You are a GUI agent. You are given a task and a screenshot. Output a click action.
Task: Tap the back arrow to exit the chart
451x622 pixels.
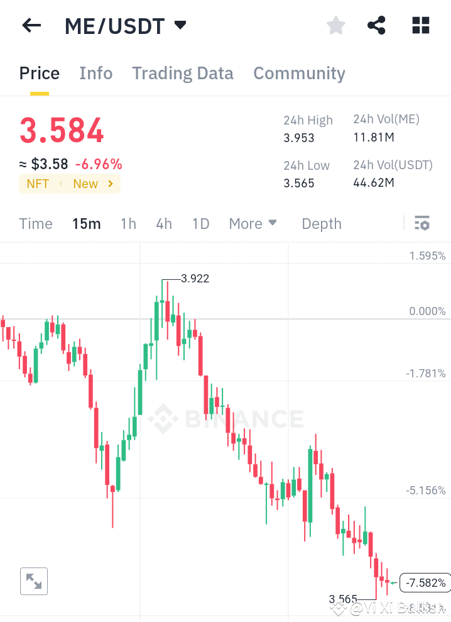31,25
